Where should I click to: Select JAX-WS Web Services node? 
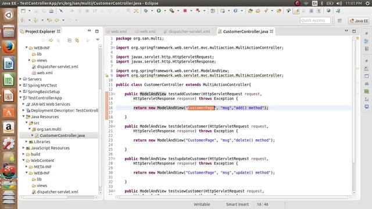point(51,104)
